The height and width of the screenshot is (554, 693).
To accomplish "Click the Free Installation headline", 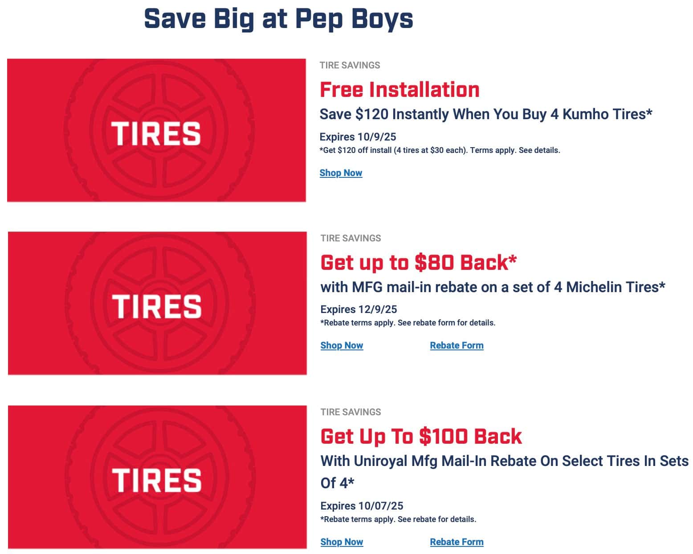I will coord(399,90).
